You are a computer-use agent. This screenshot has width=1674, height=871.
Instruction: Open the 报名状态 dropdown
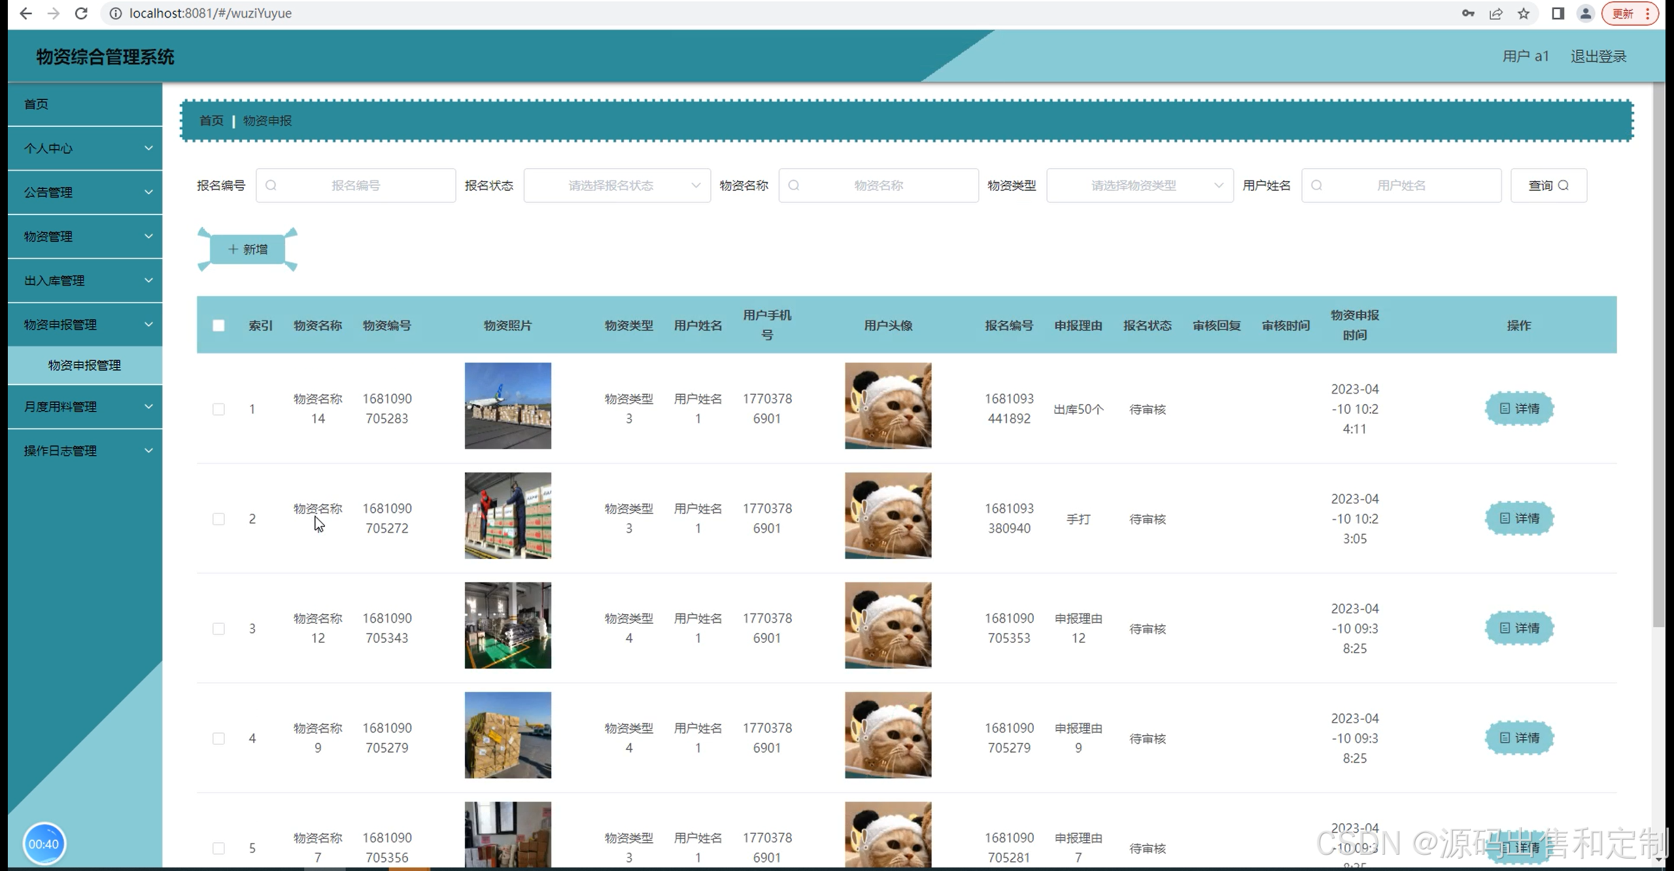coord(617,185)
